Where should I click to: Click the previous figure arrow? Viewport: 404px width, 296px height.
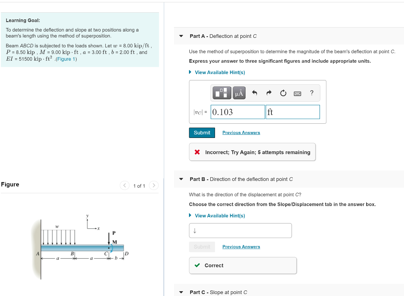tap(124, 185)
